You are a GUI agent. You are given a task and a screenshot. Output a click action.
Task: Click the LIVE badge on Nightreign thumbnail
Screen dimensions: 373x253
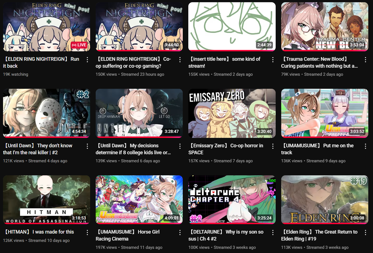click(x=79, y=45)
